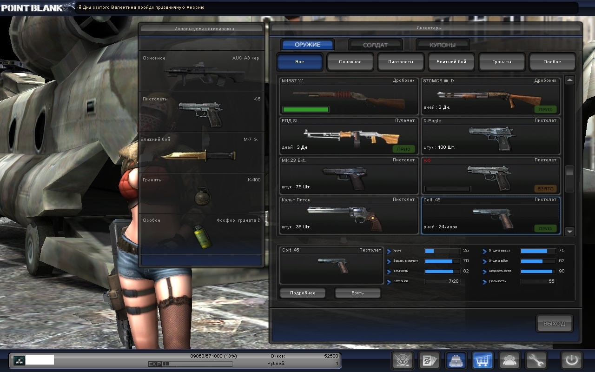Click the equipped M-7 G. knife slot

pyautogui.click(x=202, y=152)
